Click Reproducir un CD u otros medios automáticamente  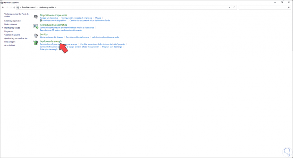61,30
